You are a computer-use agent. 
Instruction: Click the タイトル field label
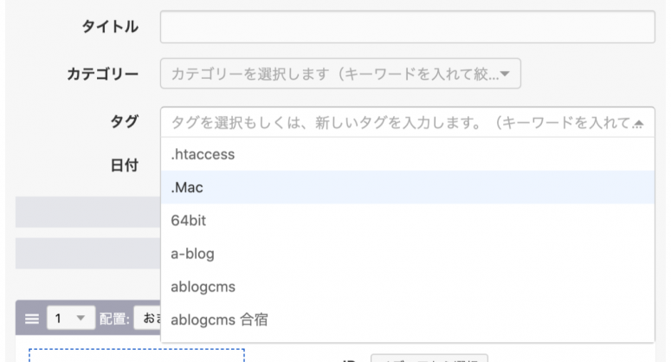(x=109, y=27)
